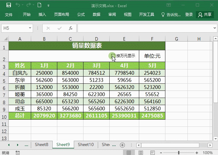The image size is (218, 155).
Task: Click the macro record icon in status bar
Action: click(x=18, y=153)
